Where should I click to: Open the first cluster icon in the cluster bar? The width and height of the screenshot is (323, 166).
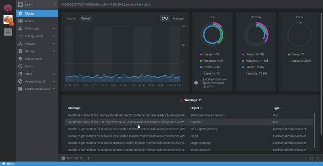(x=8, y=8)
